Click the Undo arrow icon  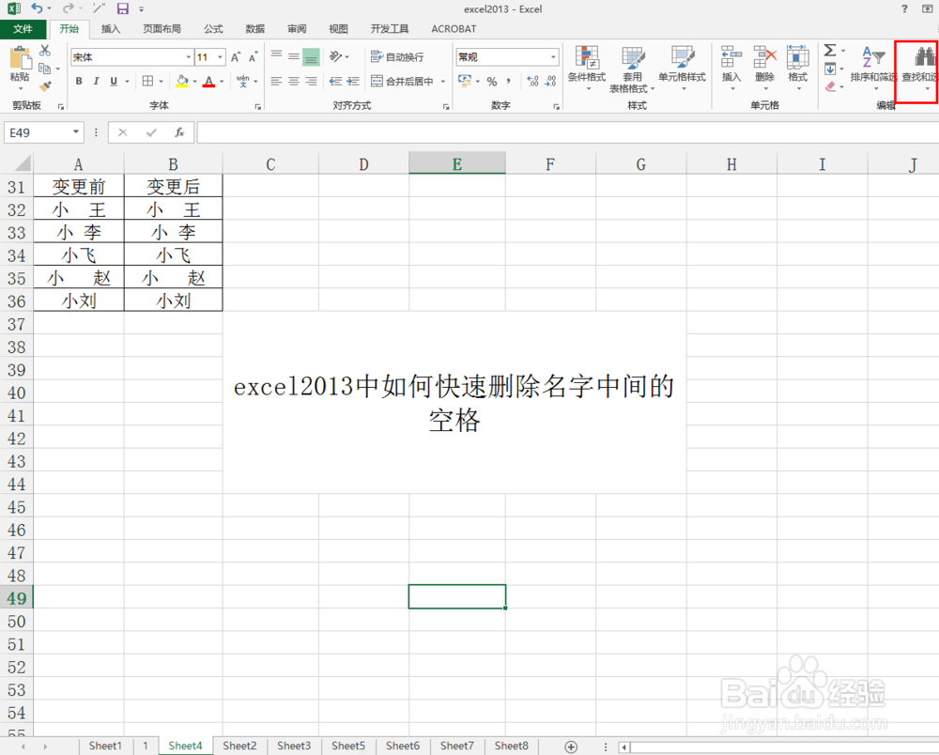pyautogui.click(x=38, y=8)
